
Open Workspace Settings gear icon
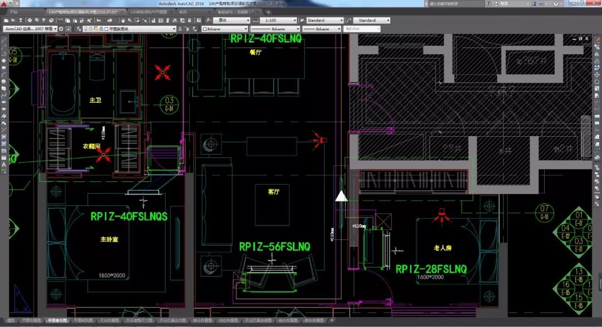click(x=61, y=29)
